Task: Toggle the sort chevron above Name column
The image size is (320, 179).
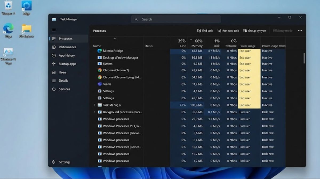Action: coord(115,39)
